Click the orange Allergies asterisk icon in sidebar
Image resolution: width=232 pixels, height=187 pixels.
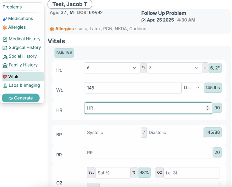point(5,27)
